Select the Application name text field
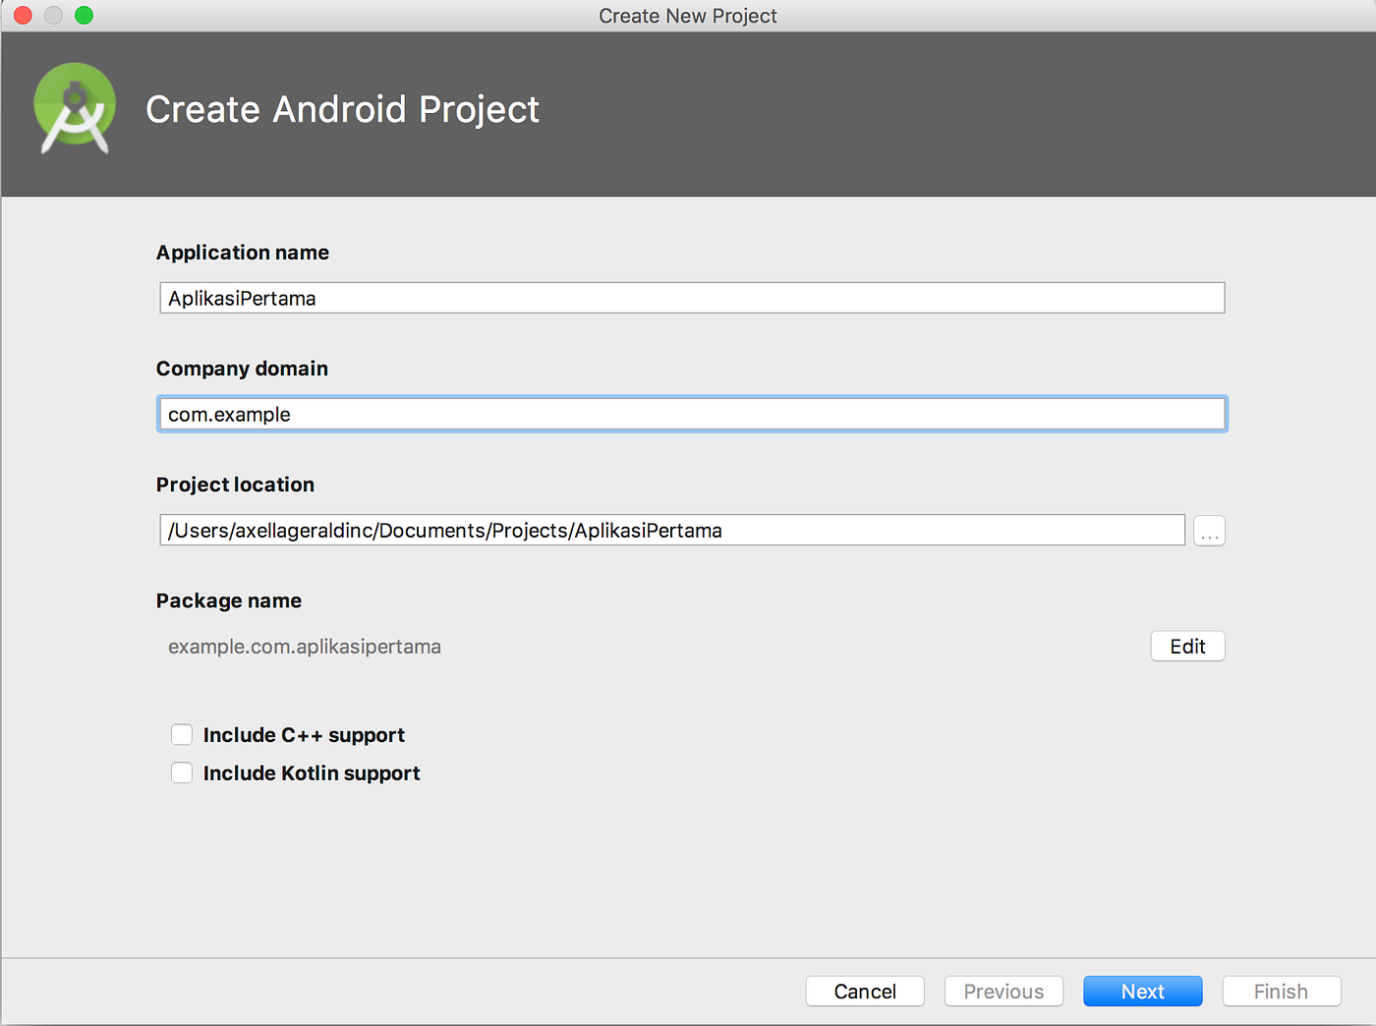The image size is (1376, 1026). coord(691,297)
